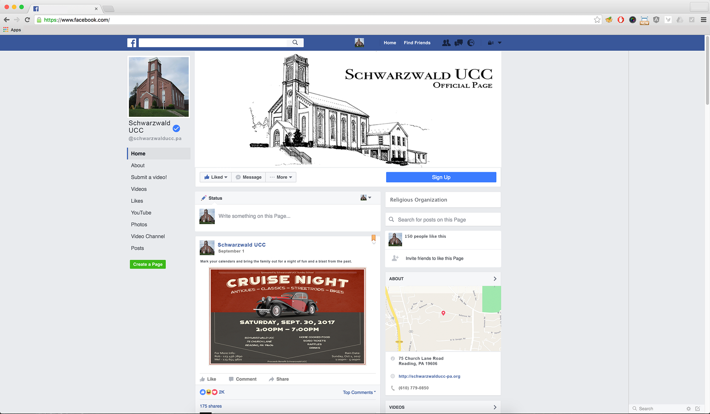Open the notifications globe icon
The image size is (710, 414).
coord(471,43)
